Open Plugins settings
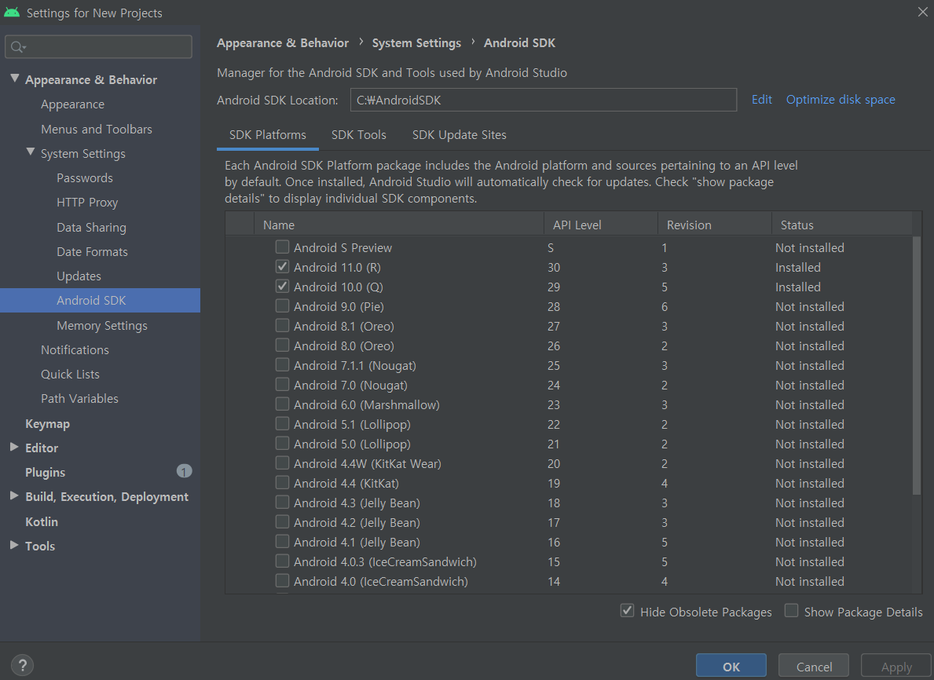Image resolution: width=934 pixels, height=680 pixels. (x=46, y=472)
